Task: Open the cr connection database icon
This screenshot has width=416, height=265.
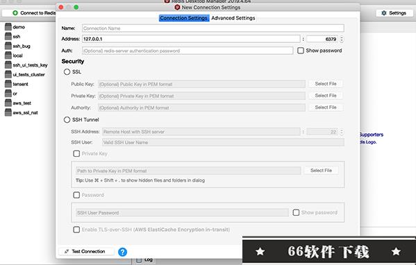Action: (x=8, y=94)
